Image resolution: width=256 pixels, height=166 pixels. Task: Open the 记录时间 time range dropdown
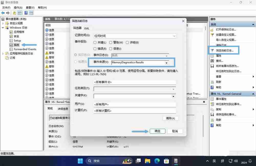tap(174, 36)
